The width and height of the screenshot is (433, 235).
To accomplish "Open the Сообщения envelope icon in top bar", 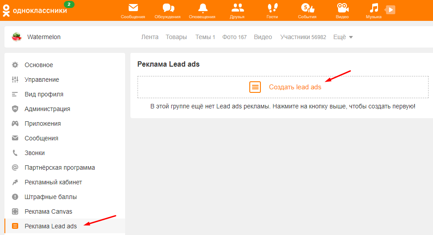I will click(133, 8).
